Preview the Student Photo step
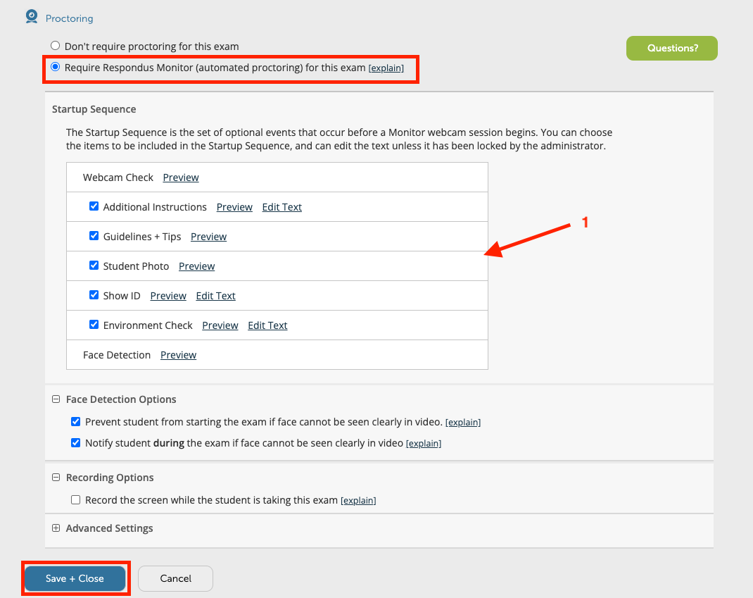Screen dimensions: 753x598 197,266
